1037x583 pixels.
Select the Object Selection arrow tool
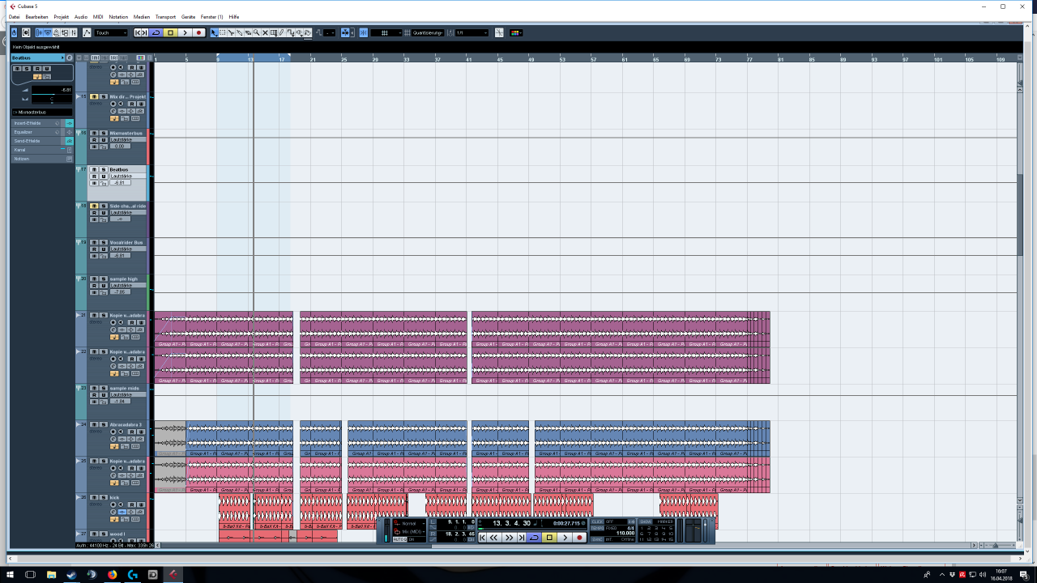tap(214, 32)
